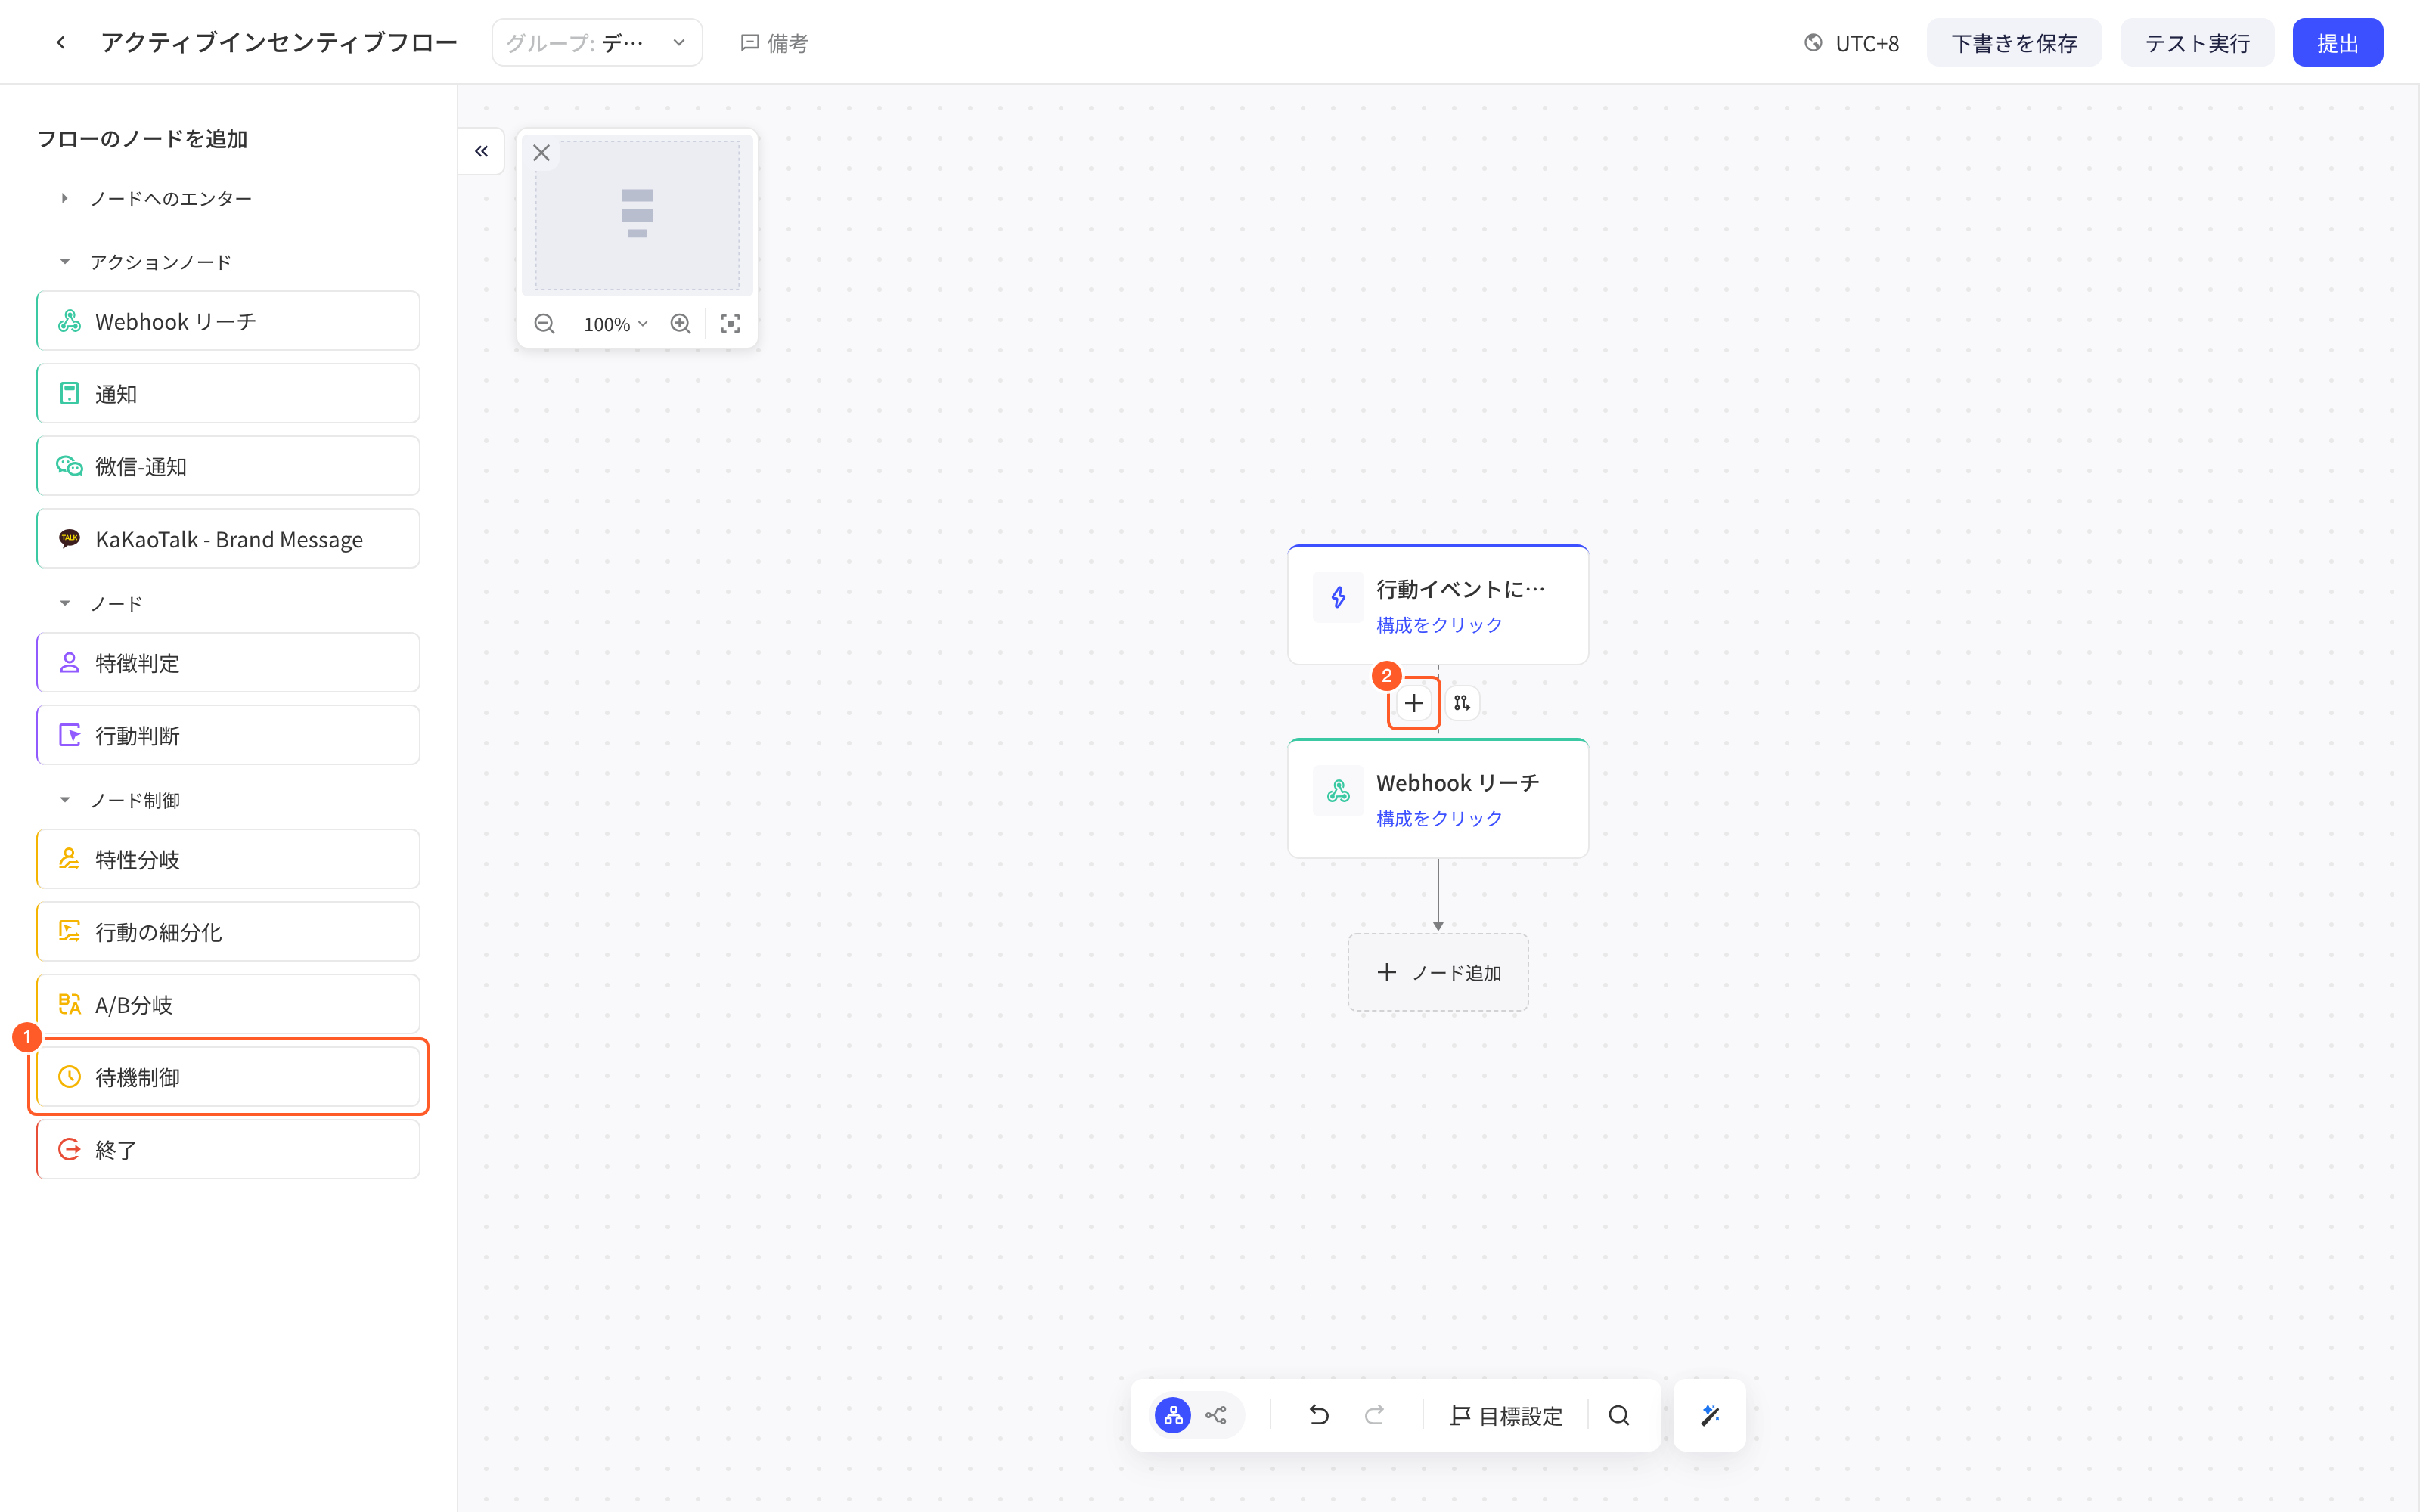2420x1512 pixels.
Task: Click 構成をクリック link in 行動イベント node
Action: tap(1439, 625)
